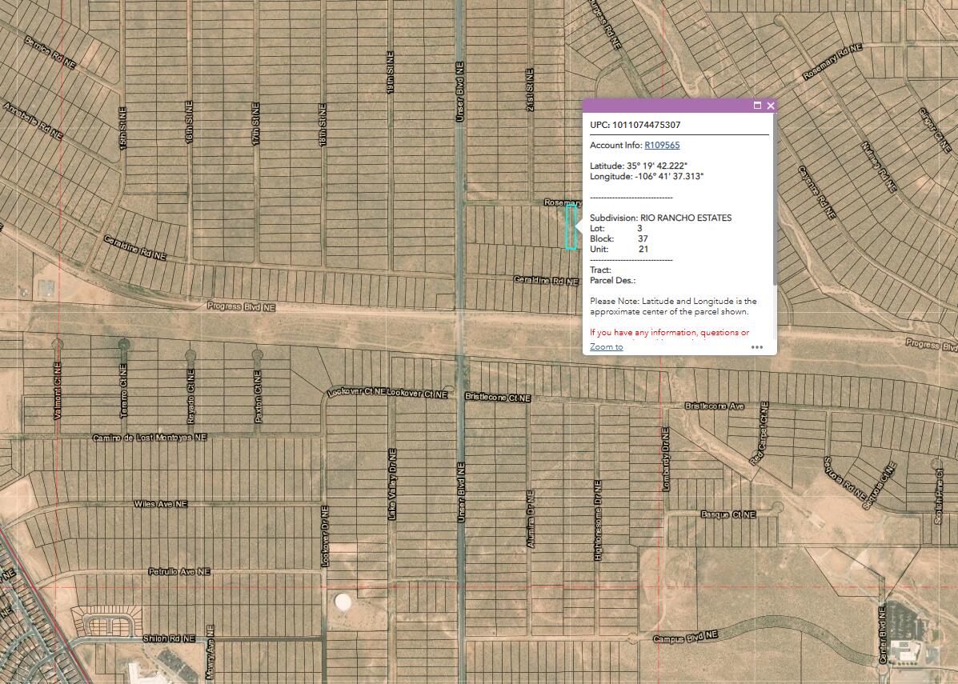Click the cyan highlighted parcel on the map

tap(571, 226)
